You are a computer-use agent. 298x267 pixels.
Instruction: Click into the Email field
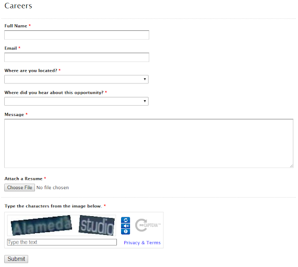76,57
